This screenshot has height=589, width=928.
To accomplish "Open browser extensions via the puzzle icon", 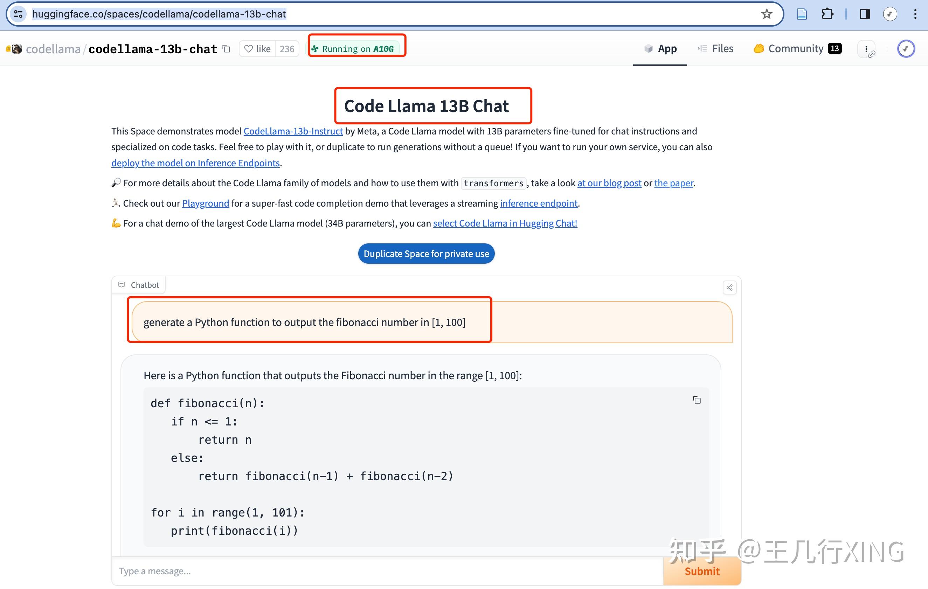I will (x=827, y=14).
